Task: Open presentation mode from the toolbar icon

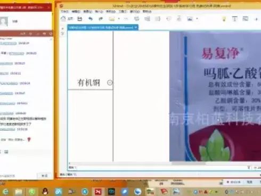Action: 246,19
